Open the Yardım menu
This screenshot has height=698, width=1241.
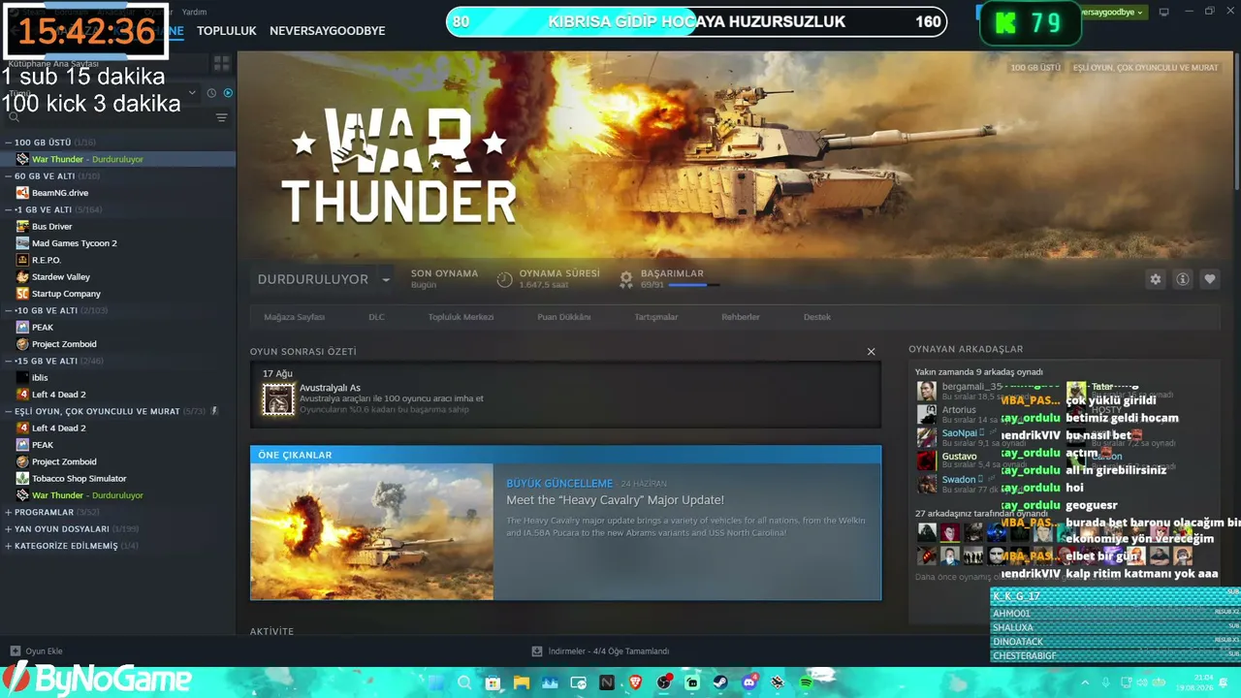(x=194, y=12)
